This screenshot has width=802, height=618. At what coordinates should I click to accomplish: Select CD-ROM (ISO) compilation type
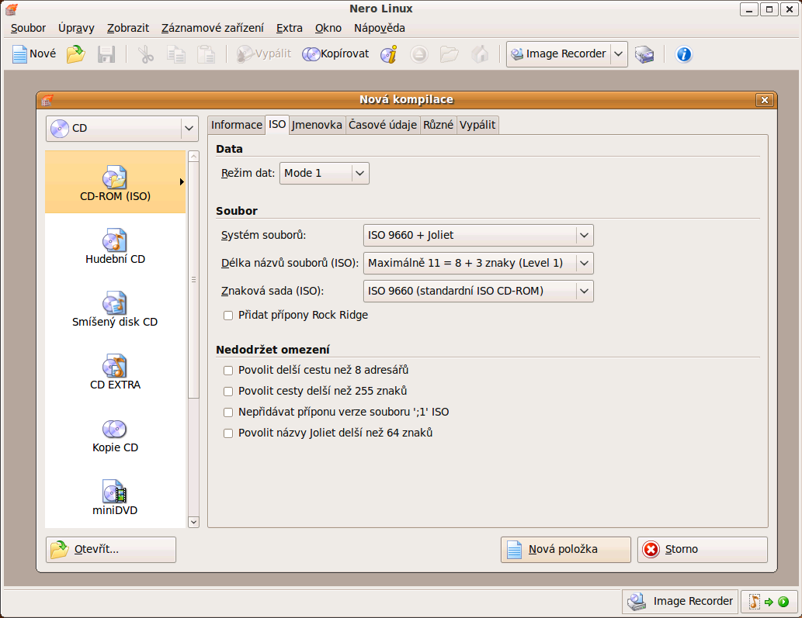tap(115, 182)
